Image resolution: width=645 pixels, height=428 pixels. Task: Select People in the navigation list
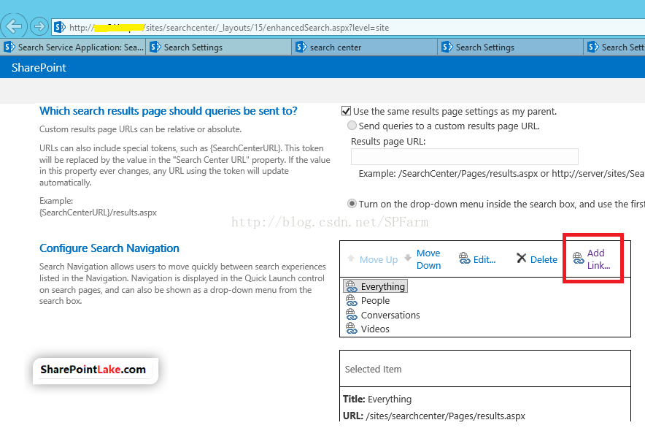tap(375, 300)
